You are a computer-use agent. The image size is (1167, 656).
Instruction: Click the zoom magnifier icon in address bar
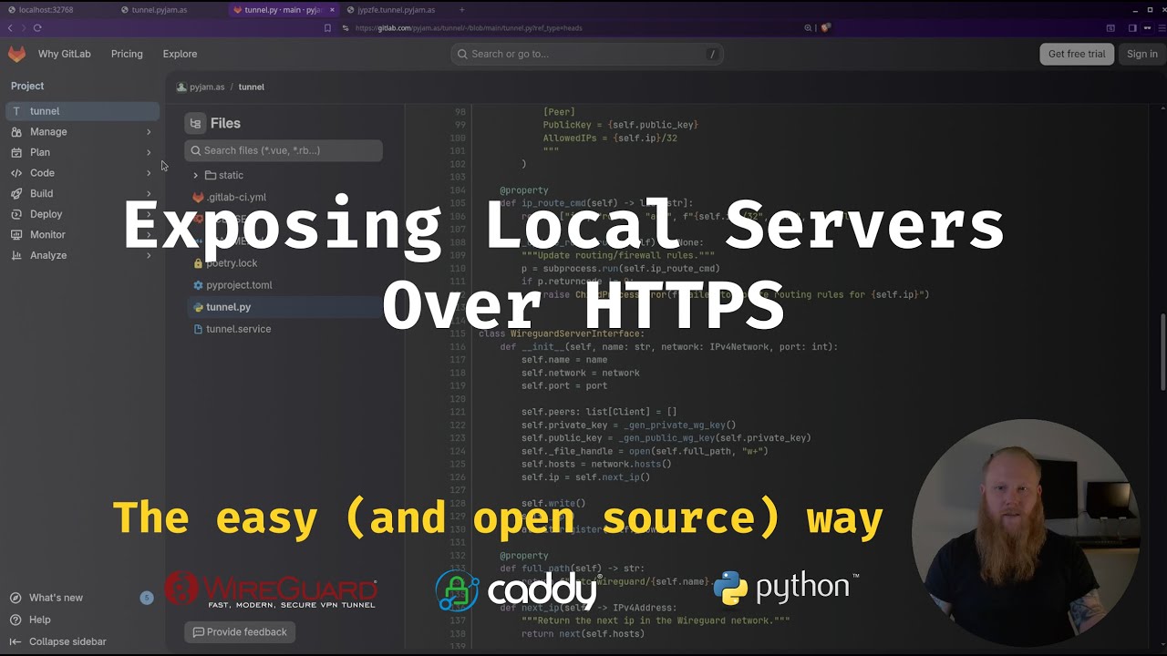pos(808,28)
